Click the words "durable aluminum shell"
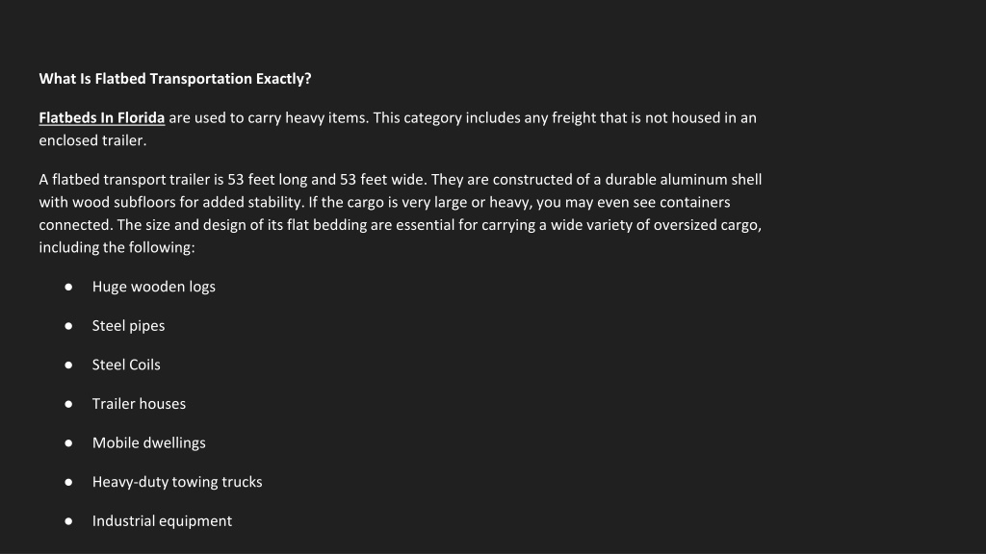Viewport: 986px width, 554px height. tap(683, 180)
